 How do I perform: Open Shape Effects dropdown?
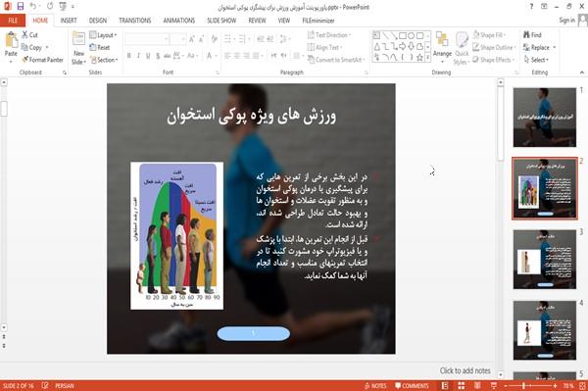pyautogui.click(x=494, y=60)
